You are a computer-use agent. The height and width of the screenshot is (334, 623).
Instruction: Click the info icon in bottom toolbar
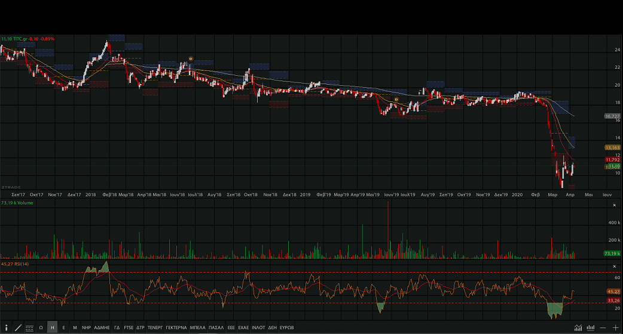pyautogui.click(x=6, y=327)
